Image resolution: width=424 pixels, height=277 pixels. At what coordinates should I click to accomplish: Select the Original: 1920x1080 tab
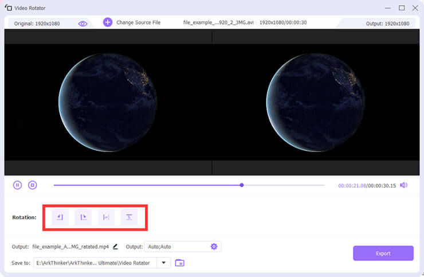pos(37,24)
